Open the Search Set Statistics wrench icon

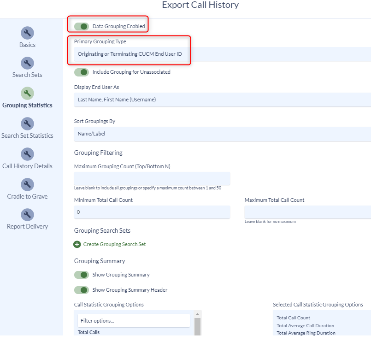[27, 124]
